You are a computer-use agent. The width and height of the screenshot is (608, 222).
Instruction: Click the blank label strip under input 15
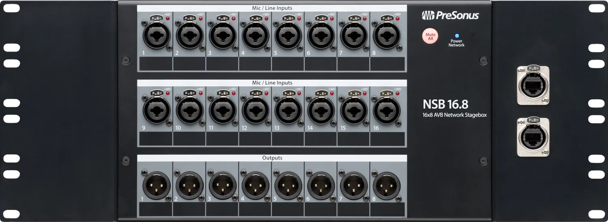tap(353, 139)
